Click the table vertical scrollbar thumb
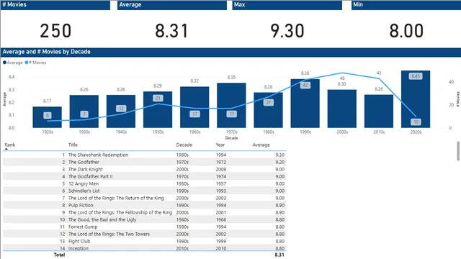This screenshot has width=461, height=259. point(458,151)
